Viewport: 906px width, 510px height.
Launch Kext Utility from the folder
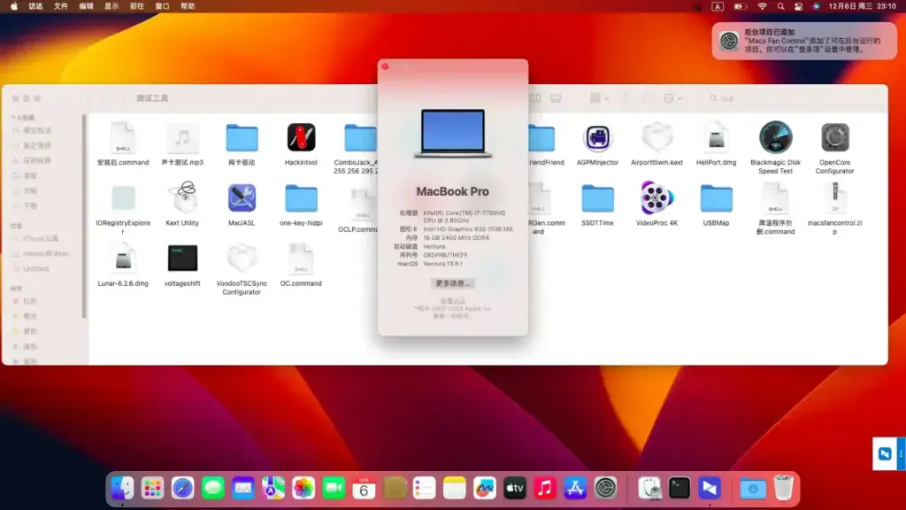182,197
